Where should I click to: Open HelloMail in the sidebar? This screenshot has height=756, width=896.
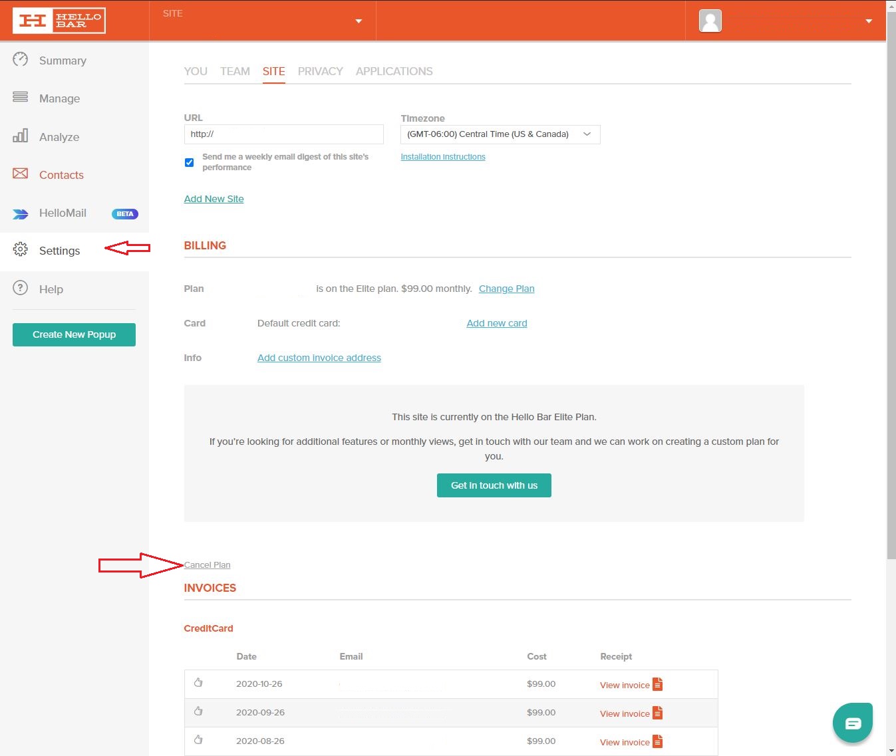click(x=63, y=213)
